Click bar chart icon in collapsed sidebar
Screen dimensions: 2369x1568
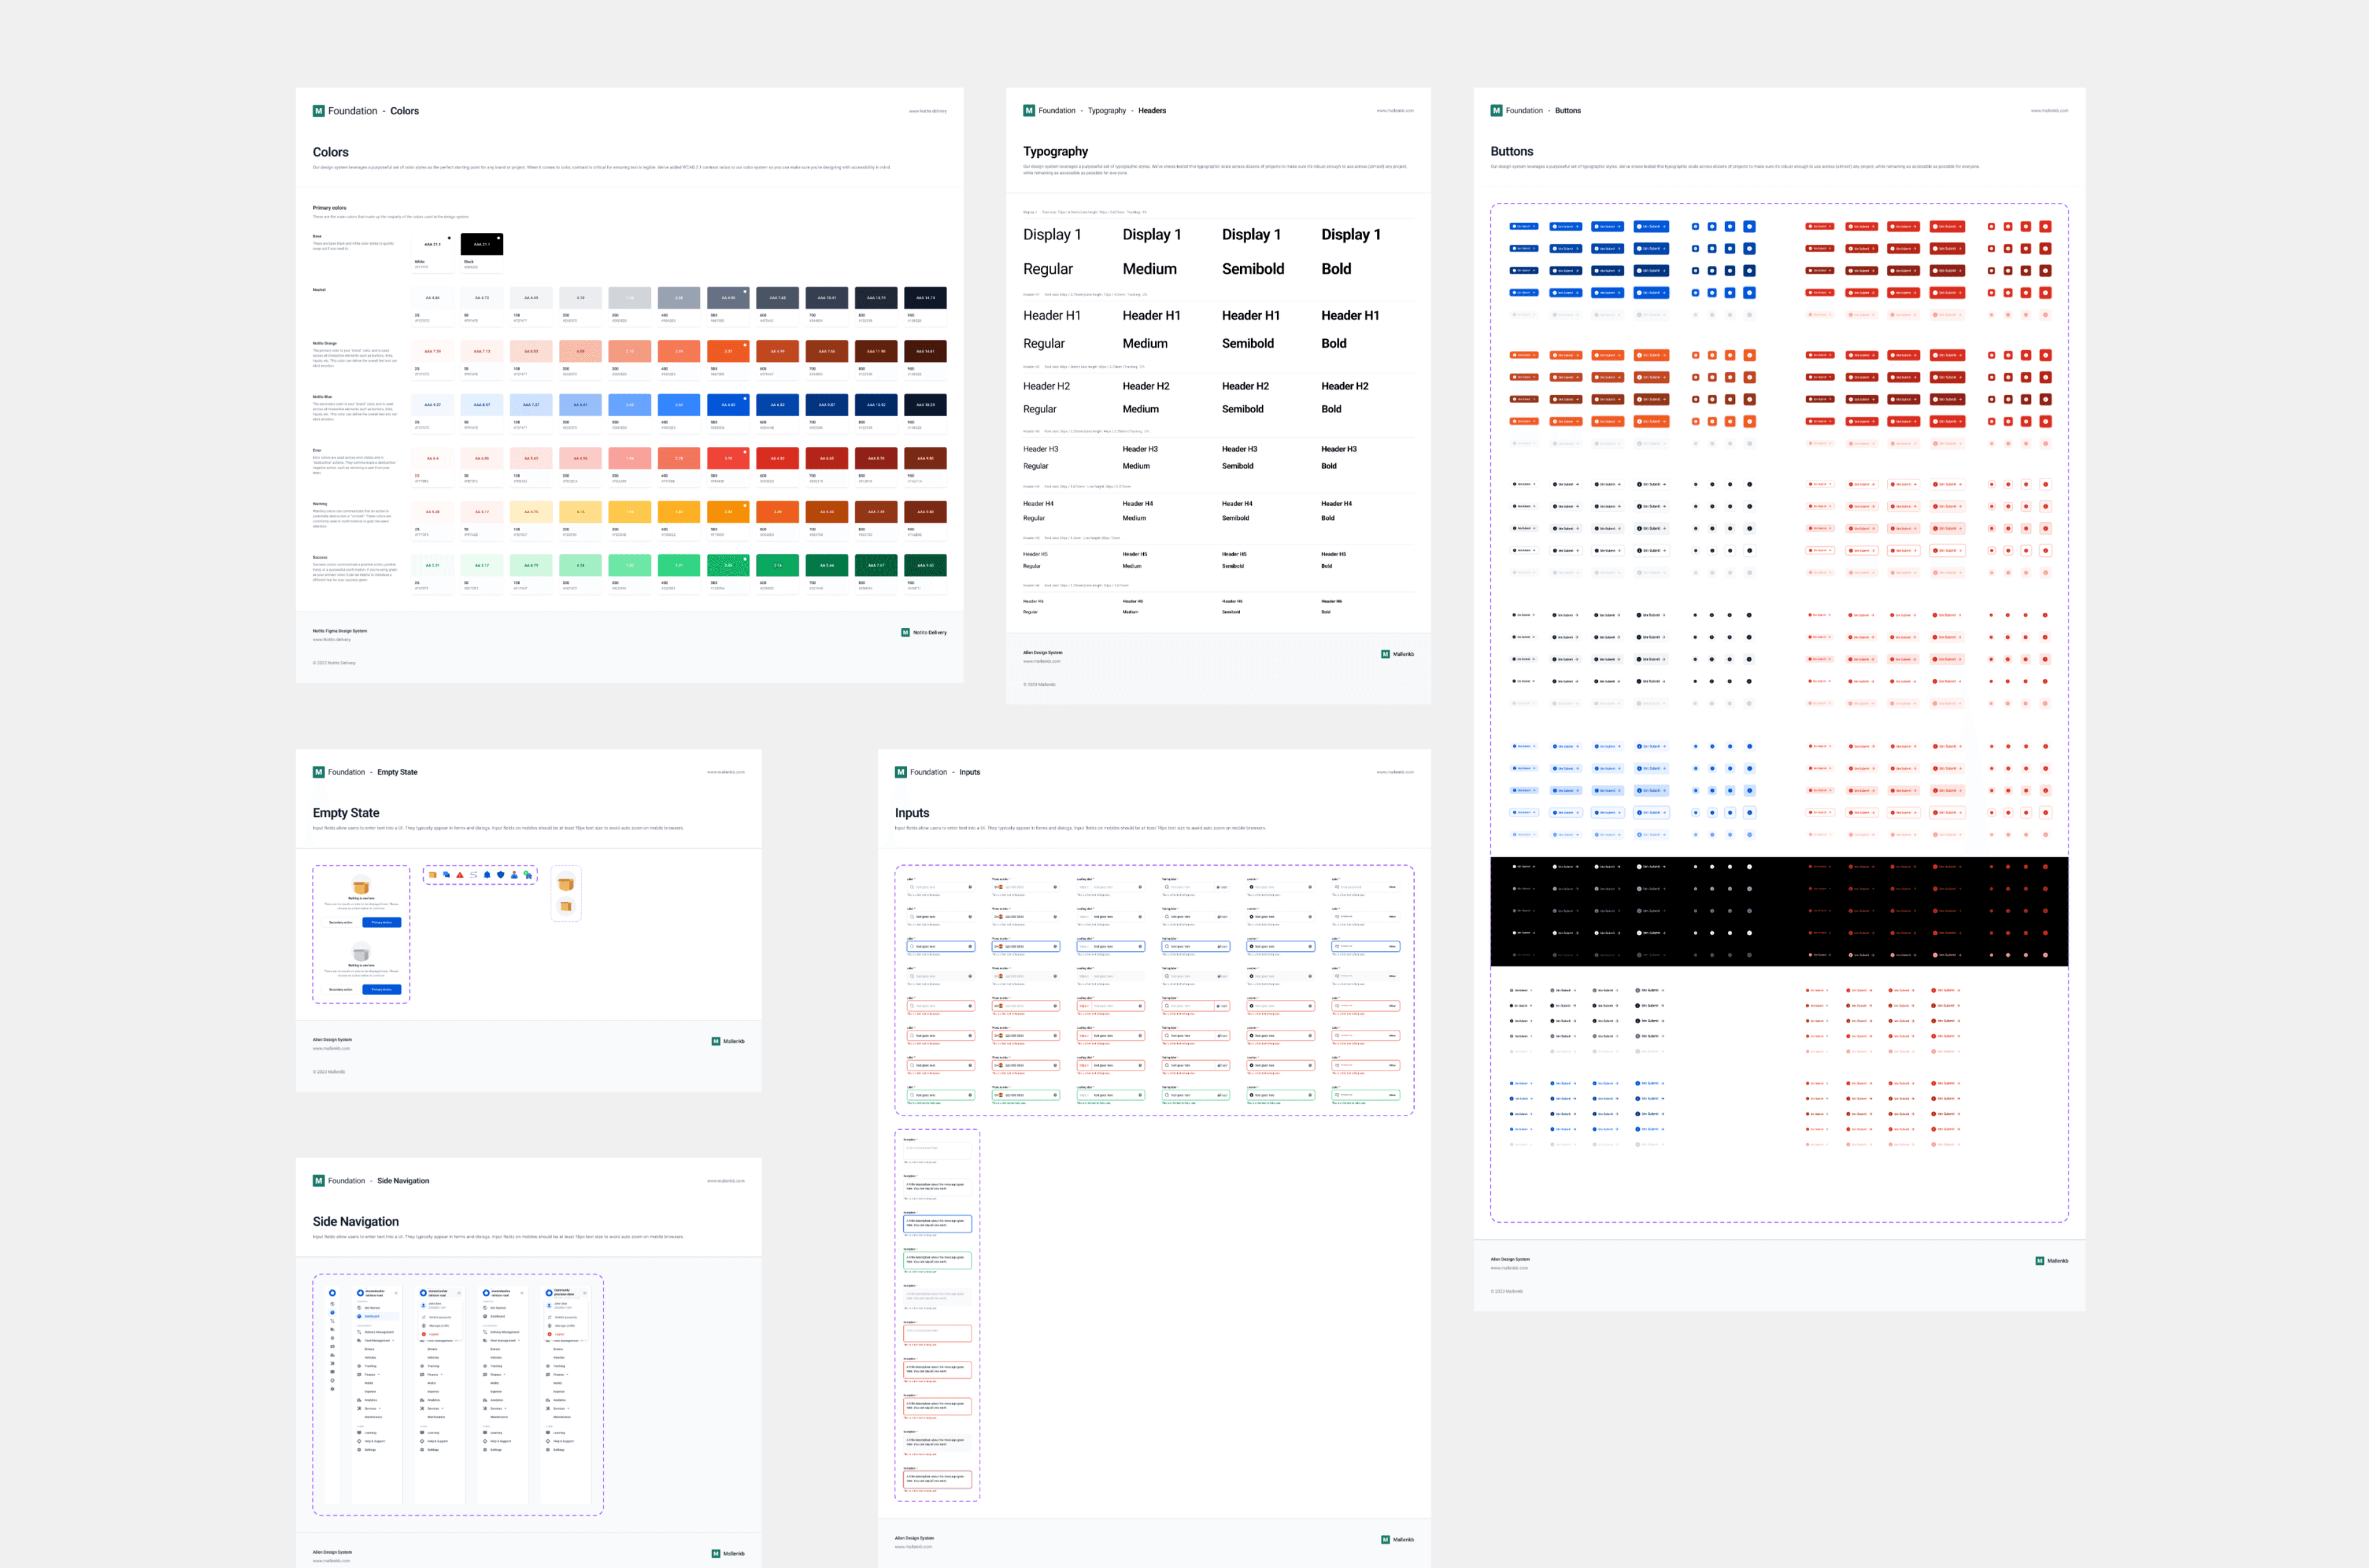point(333,1355)
